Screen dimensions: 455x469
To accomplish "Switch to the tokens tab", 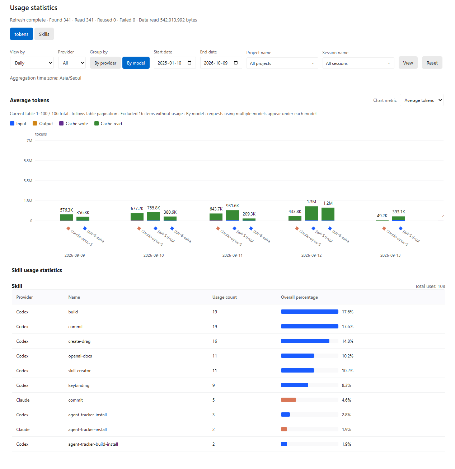I will [22, 34].
